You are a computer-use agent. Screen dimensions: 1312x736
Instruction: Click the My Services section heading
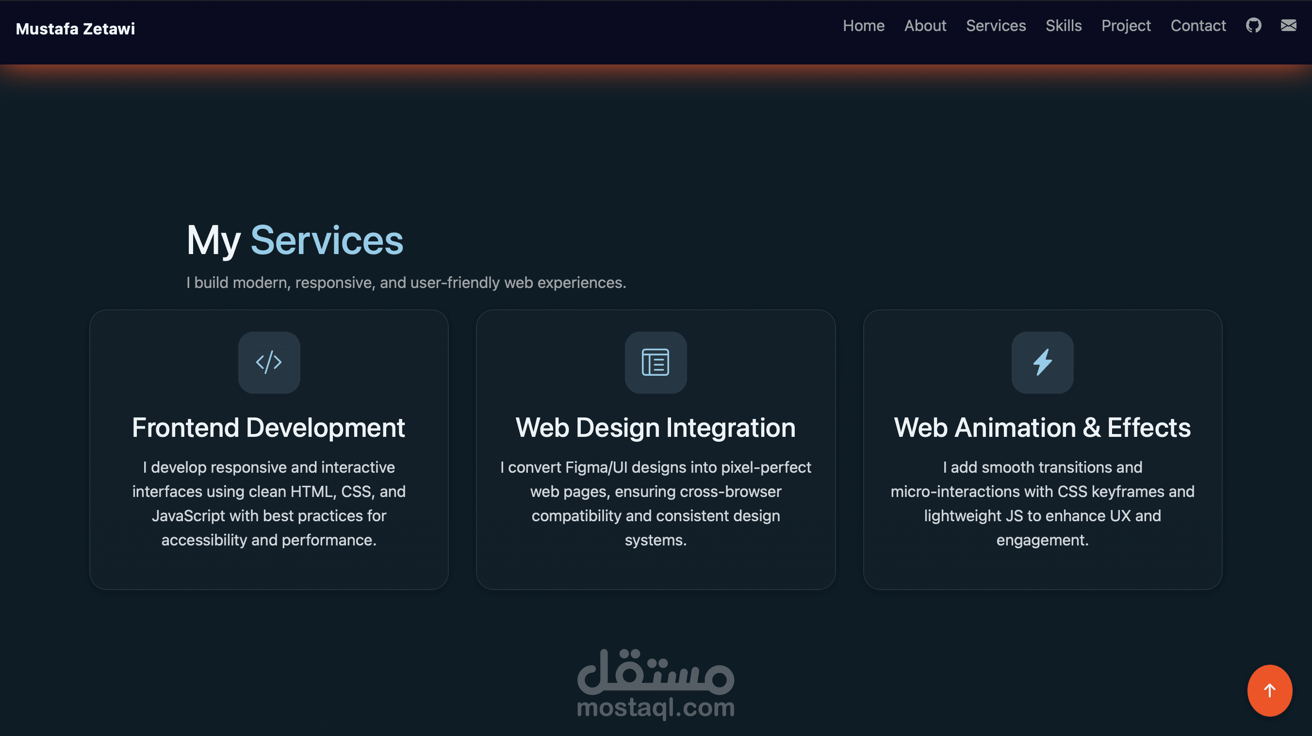(x=295, y=240)
